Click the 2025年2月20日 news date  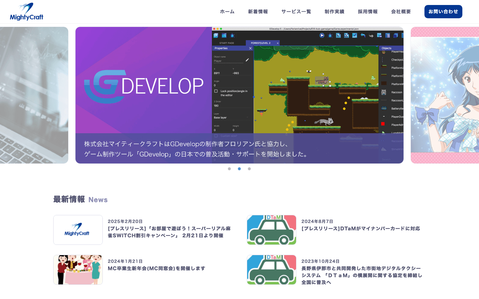pyautogui.click(x=125, y=221)
